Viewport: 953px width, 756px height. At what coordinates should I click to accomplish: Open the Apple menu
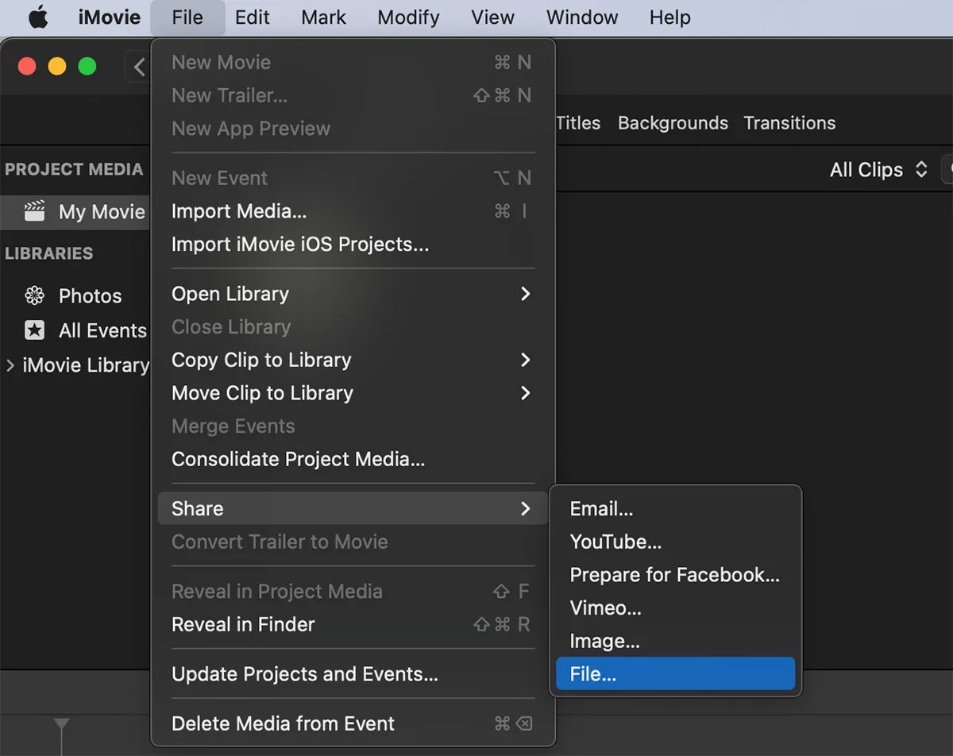[38, 17]
